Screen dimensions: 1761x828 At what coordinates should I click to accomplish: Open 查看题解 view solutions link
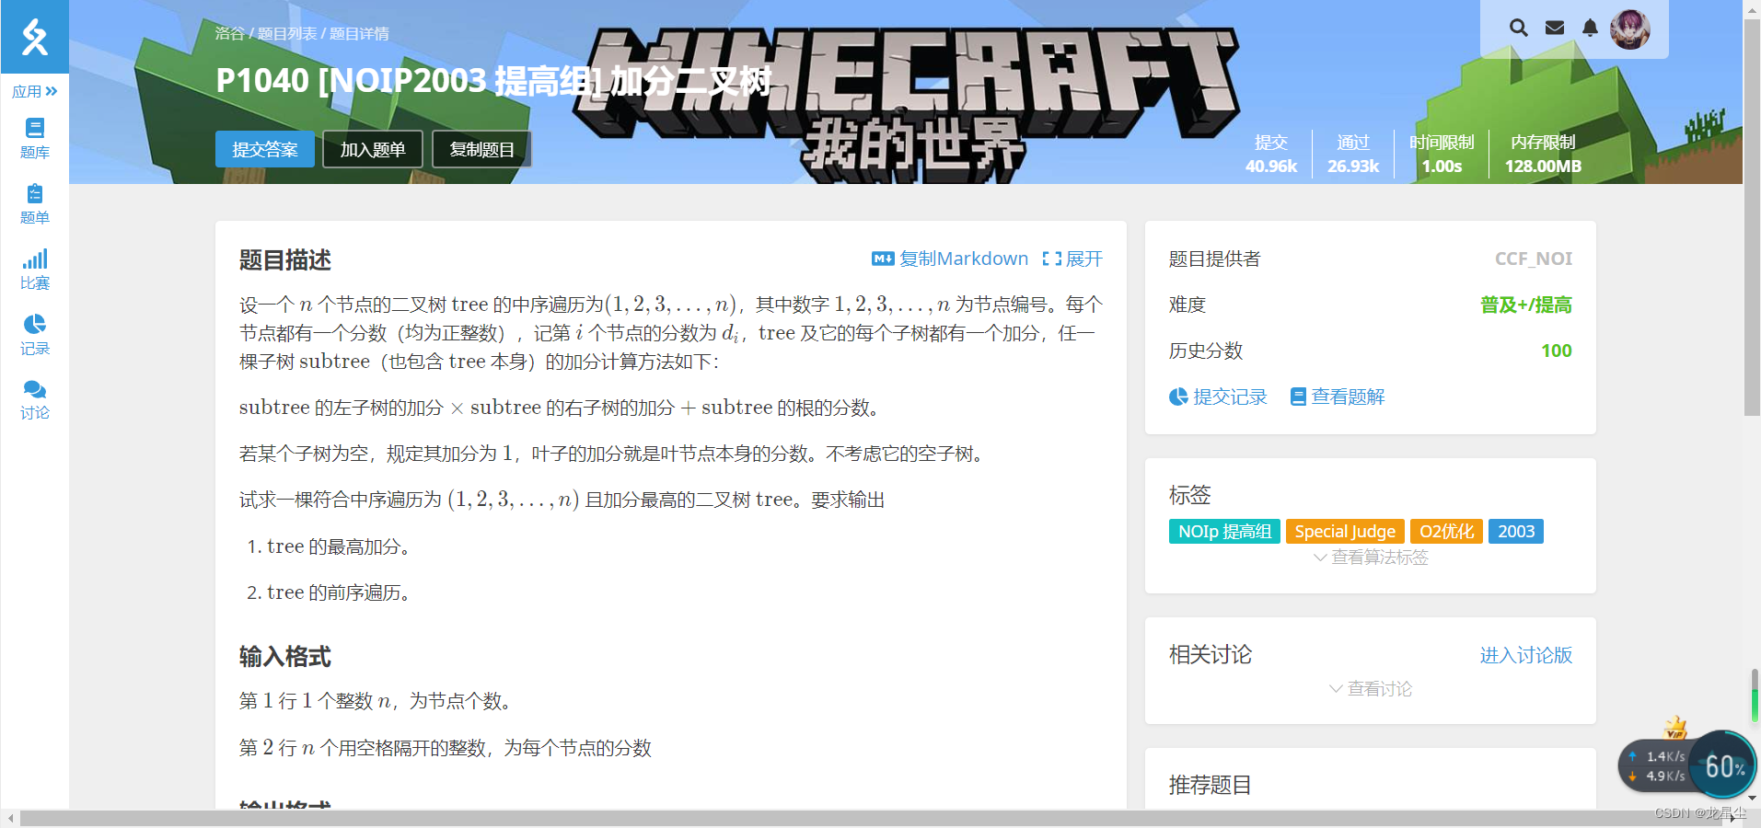(1338, 397)
